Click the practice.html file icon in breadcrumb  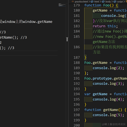[73, 2]
